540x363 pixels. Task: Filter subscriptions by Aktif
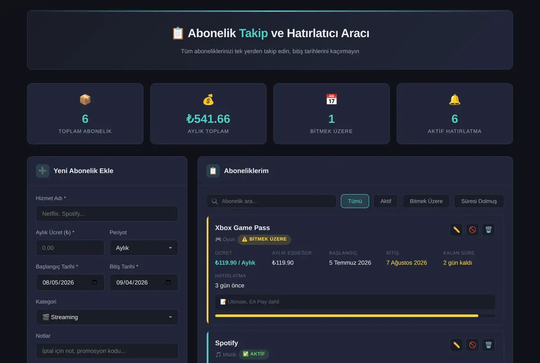[386, 201]
